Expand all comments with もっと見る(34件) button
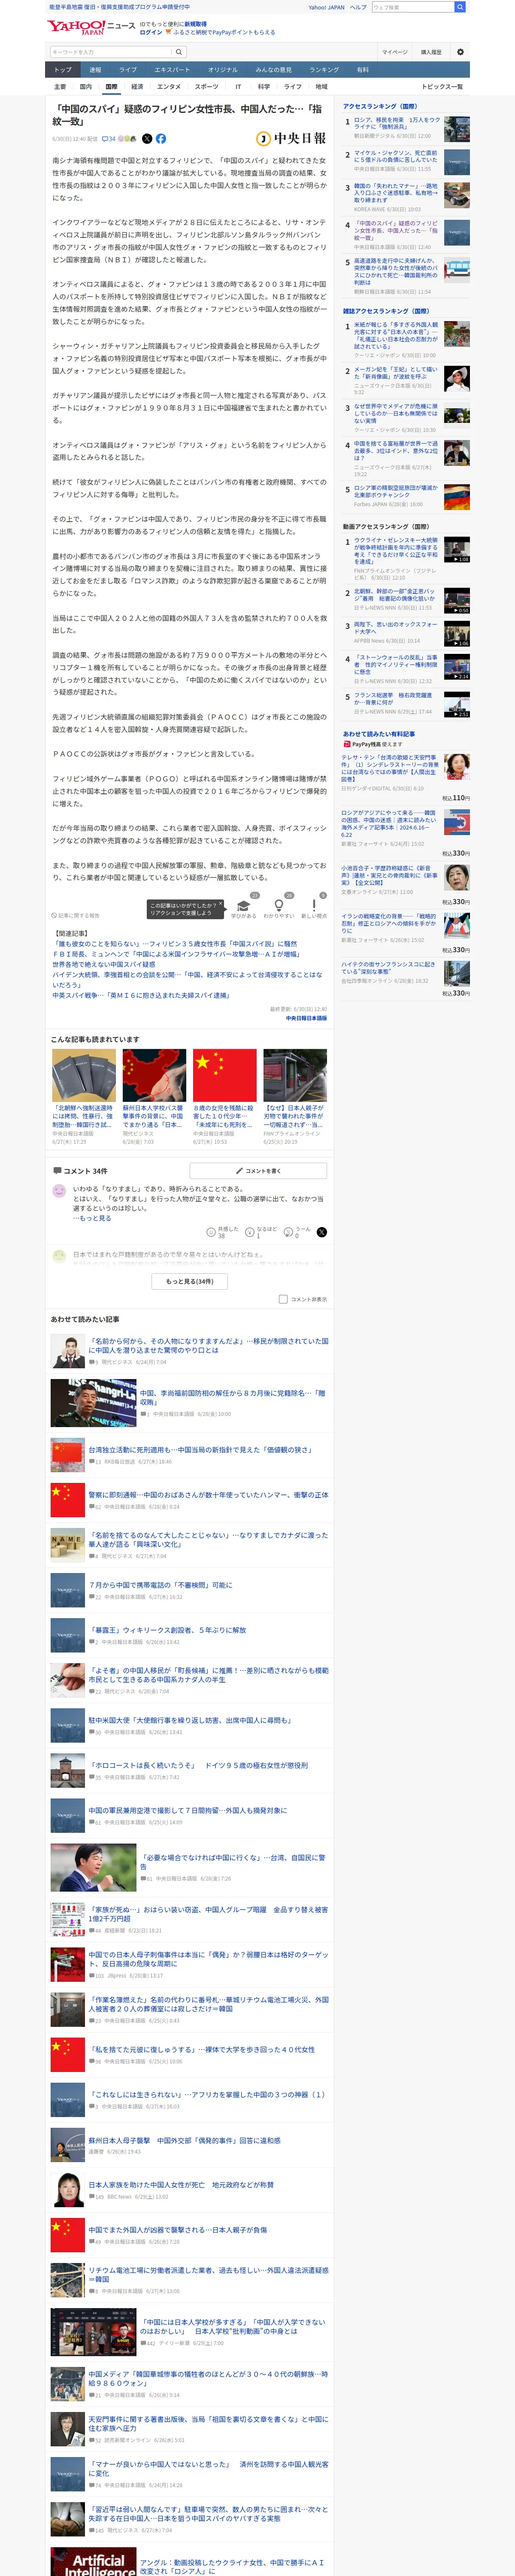 pyautogui.click(x=190, y=1281)
